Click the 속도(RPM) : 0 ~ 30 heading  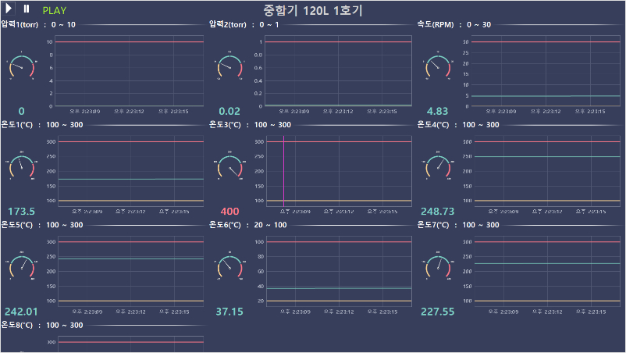(454, 25)
